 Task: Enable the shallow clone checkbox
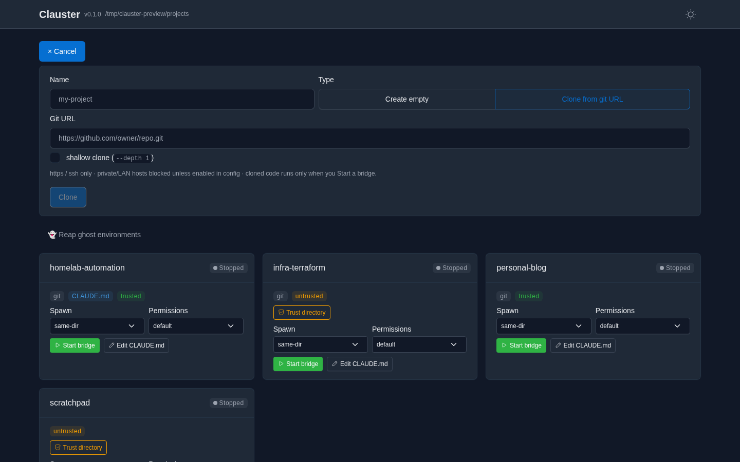point(55,158)
